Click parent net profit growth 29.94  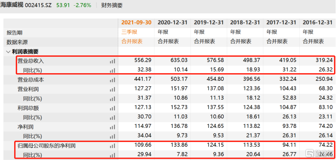point(145,154)
